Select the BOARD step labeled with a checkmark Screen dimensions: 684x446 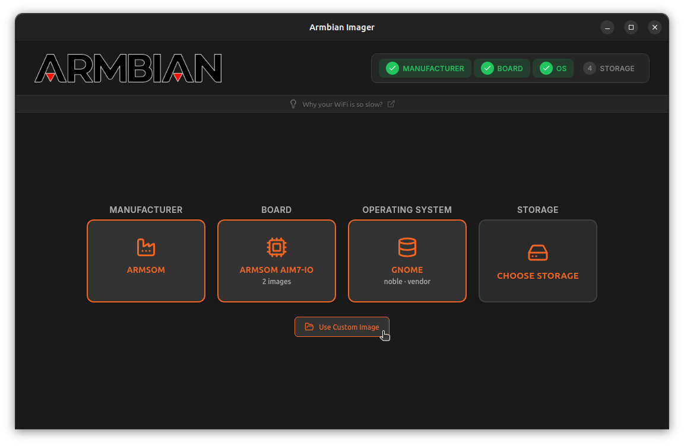(x=502, y=68)
